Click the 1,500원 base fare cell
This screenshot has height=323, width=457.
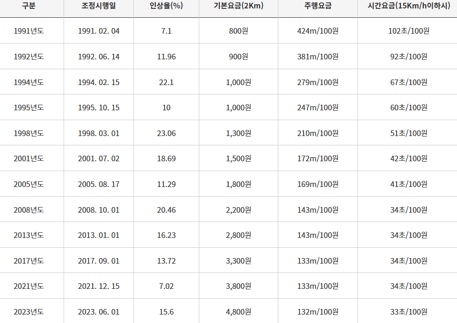tap(239, 158)
